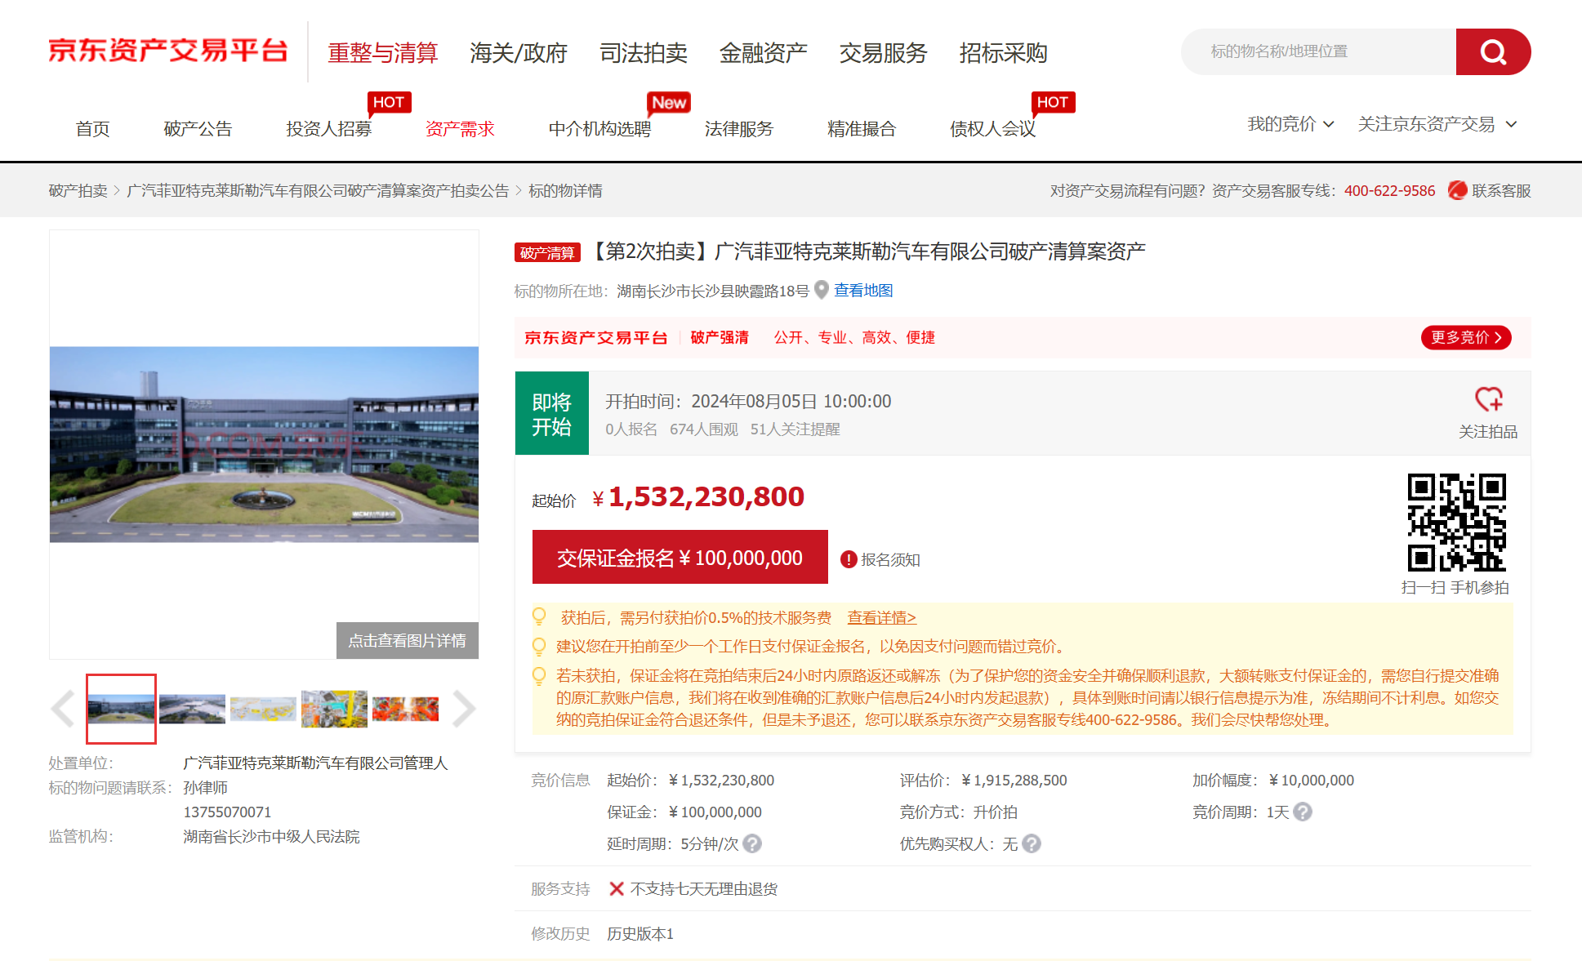
Task: Click the 广汽菲亚特克莱斯勒 auction notice breadcrumb
Action: (318, 190)
